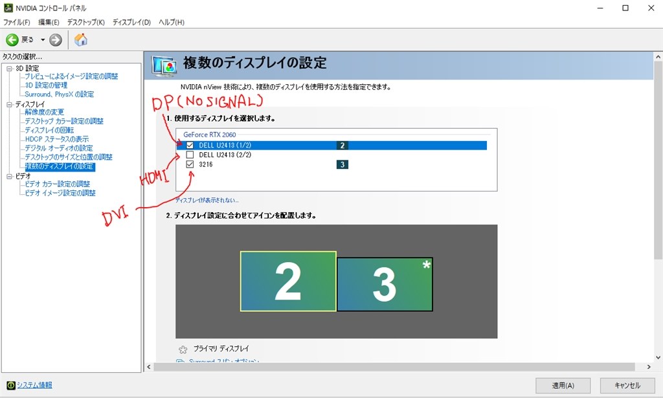Select the DELL U2413 (2/2) row text

(225, 155)
